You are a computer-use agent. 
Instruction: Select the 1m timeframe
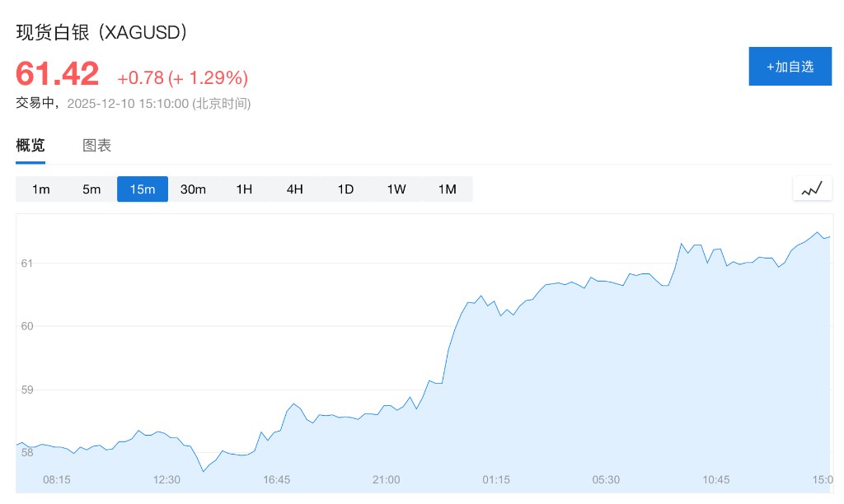pos(40,189)
